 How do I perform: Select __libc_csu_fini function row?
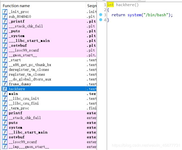(49, 103)
